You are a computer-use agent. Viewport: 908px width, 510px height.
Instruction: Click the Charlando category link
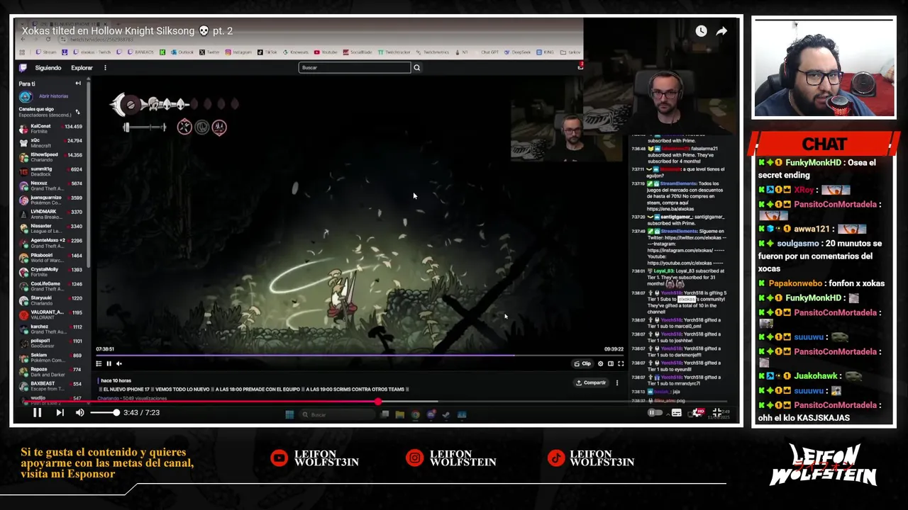[108, 398]
